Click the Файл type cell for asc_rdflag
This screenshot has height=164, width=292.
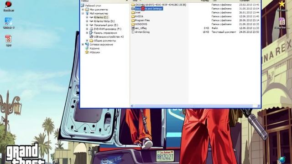[x=214, y=28]
